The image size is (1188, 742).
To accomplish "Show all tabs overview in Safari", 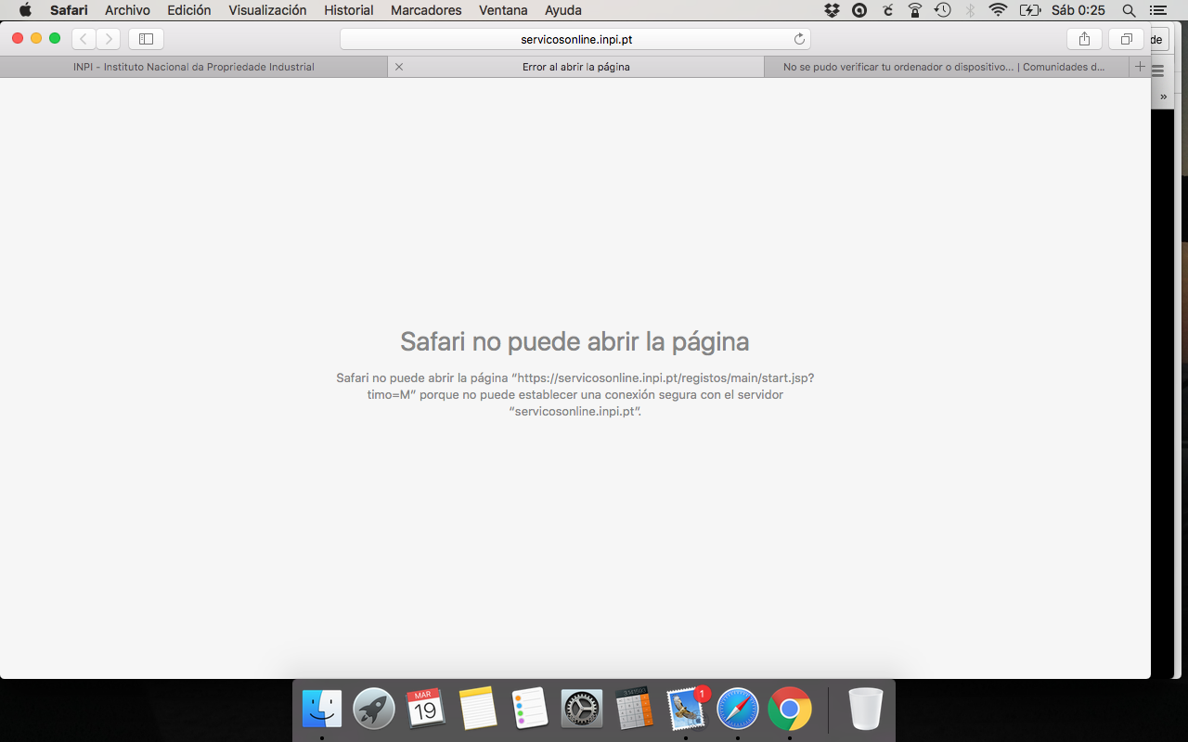I will point(1126,39).
